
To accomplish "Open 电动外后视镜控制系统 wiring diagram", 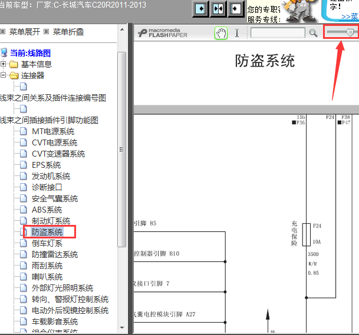I will tap(70, 310).
